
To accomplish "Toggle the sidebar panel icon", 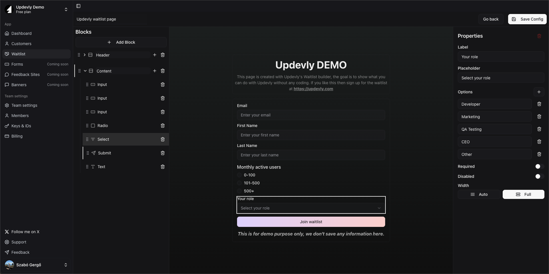I will click(x=78, y=6).
